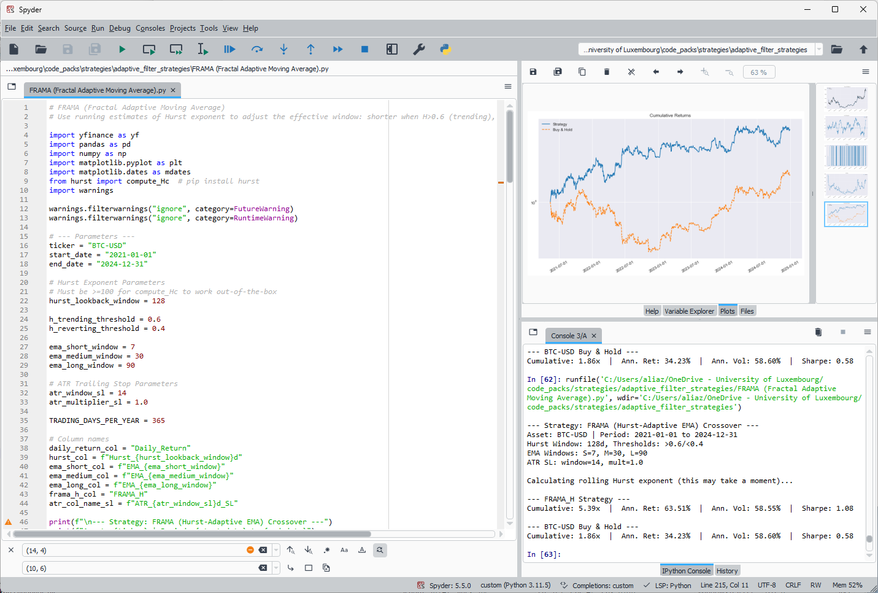Open a file using the folder icon

coord(41,49)
